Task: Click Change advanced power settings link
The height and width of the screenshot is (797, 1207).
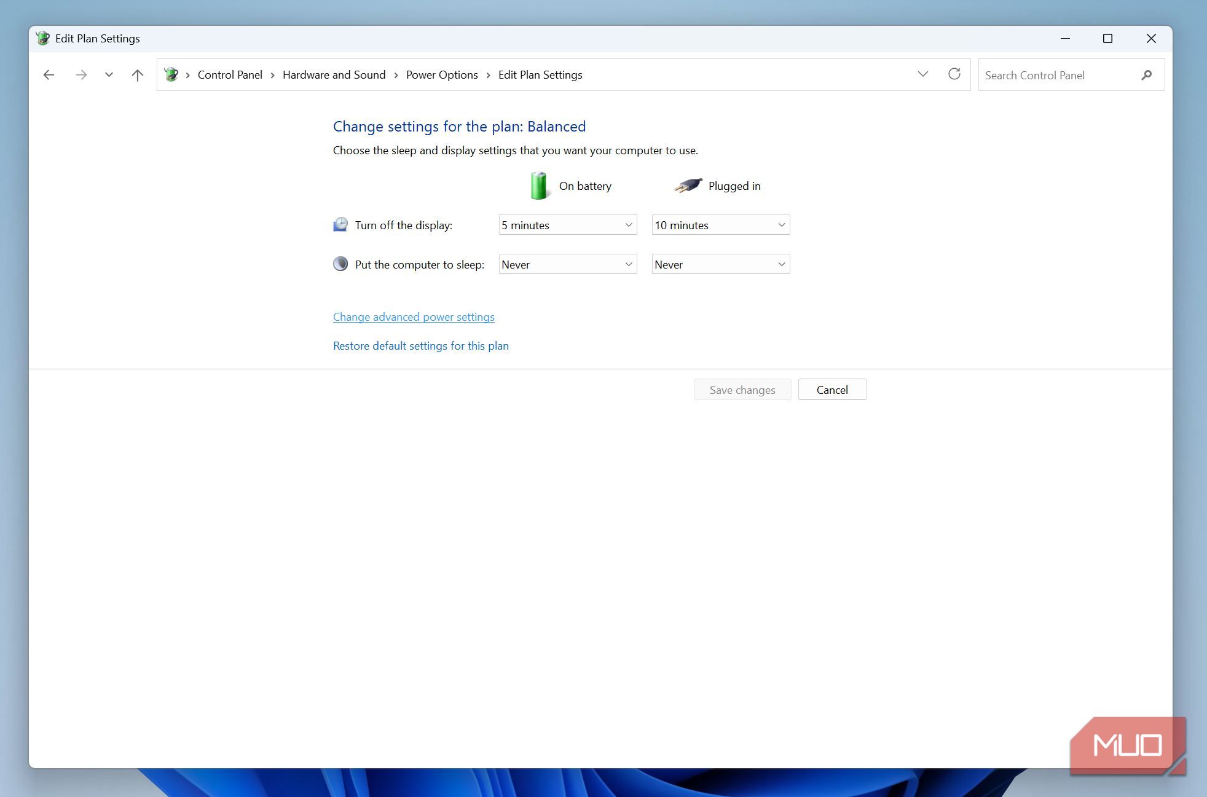Action: (414, 317)
